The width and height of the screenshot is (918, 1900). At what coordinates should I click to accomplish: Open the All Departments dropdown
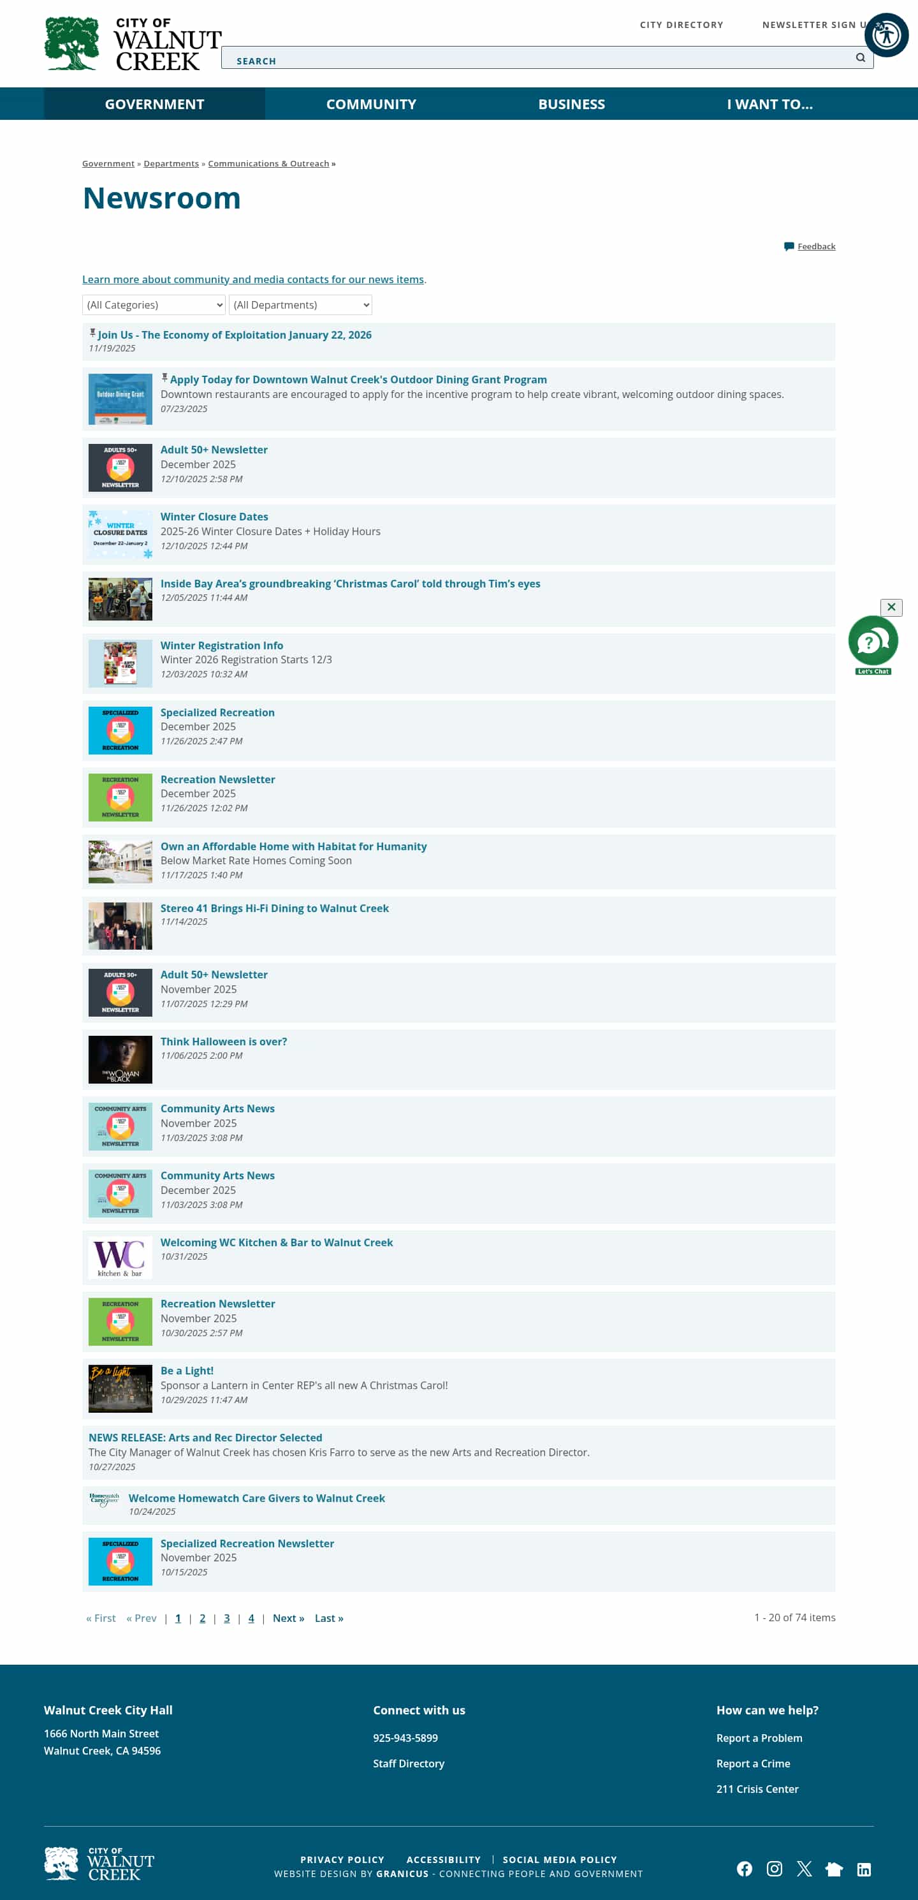point(300,305)
